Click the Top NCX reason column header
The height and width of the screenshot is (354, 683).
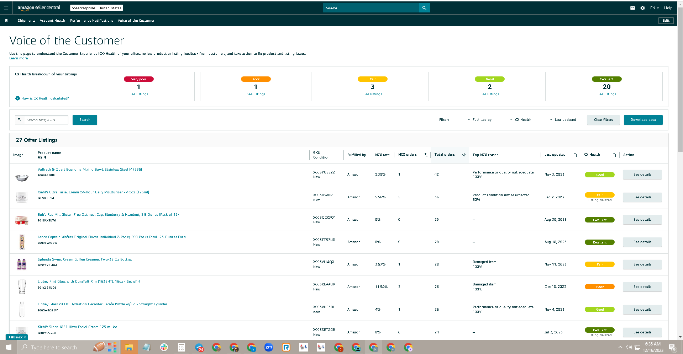coord(485,155)
